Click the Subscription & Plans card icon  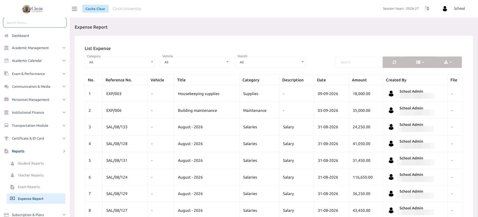click(x=6, y=215)
